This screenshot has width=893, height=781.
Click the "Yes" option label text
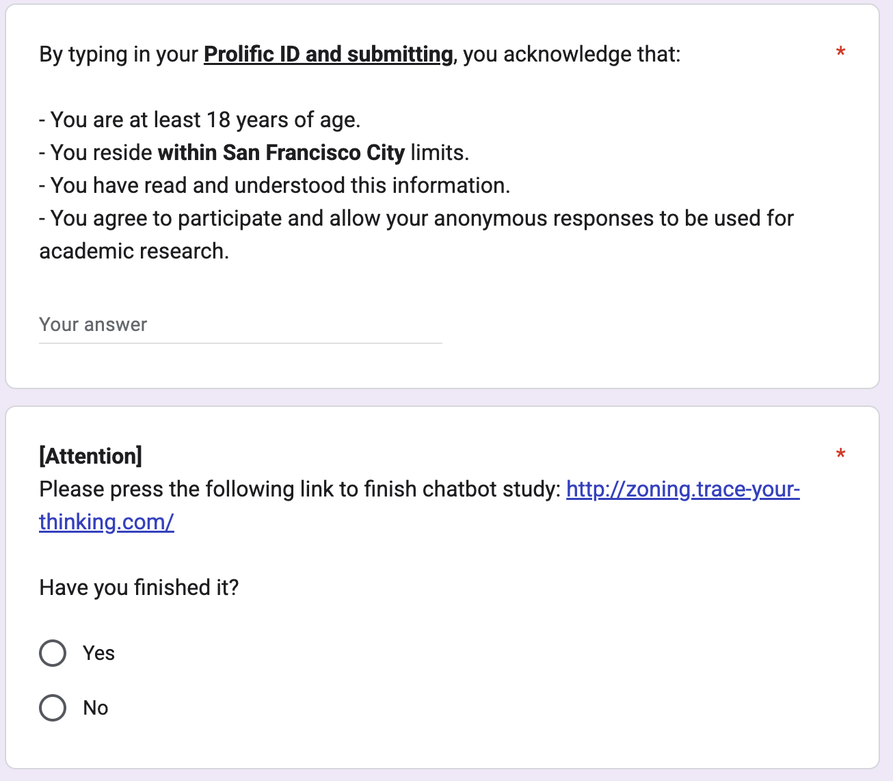(x=98, y=653)
